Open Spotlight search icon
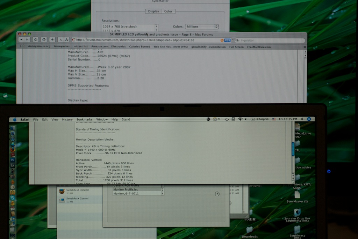The image size is (358, 239). point(309,119)
